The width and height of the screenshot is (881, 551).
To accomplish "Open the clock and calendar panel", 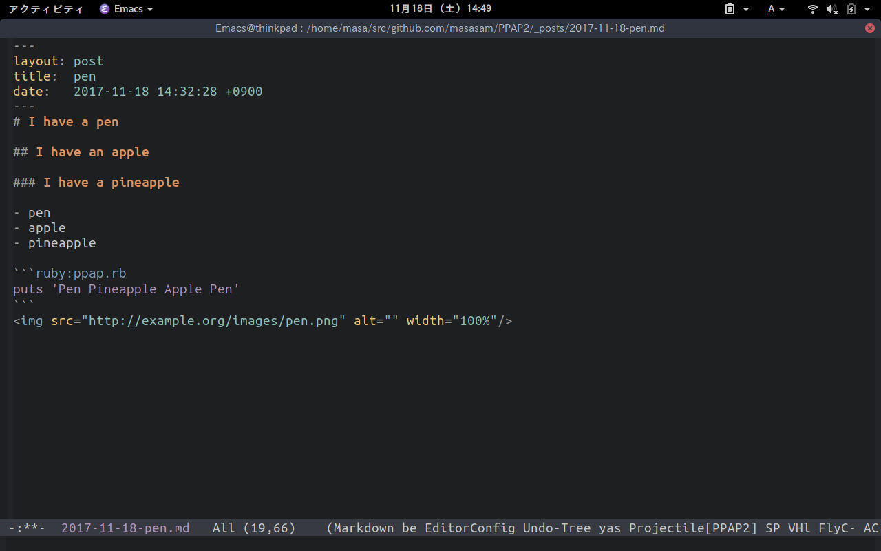I will (440, 9).
